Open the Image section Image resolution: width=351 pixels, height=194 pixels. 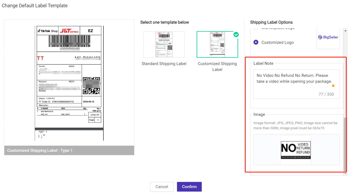[259, 114]
